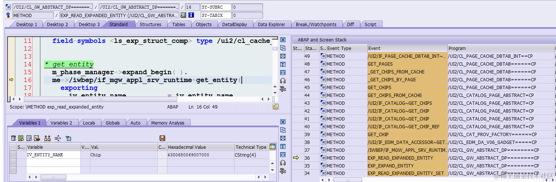Open the Break./Watchpoints tab
The height and width of the screenshot is (182, 556).
316,24
